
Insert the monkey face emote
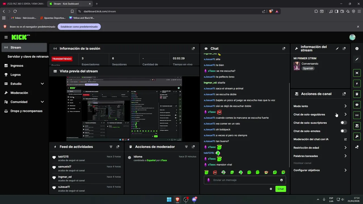coord(266,172)
